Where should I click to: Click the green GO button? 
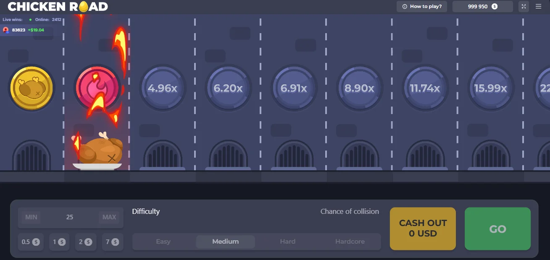click(x=497, y=229)
